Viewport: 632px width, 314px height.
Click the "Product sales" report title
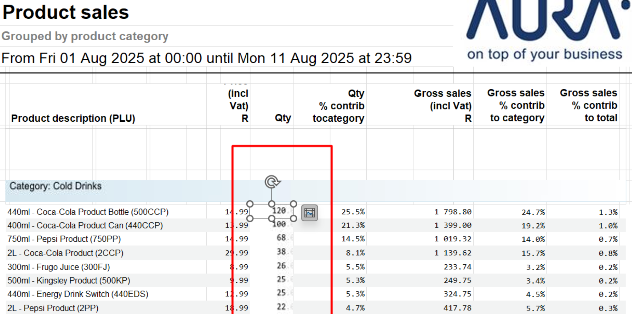[x=66, y=12]
